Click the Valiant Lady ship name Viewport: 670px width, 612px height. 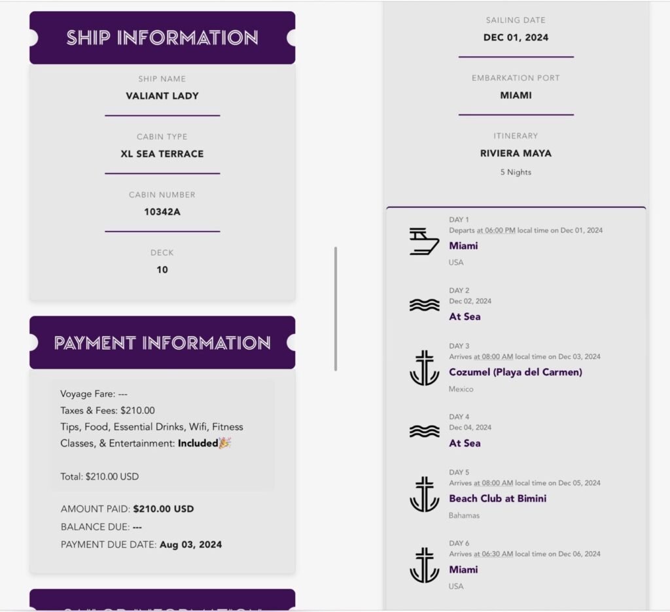tap(162, 95)
